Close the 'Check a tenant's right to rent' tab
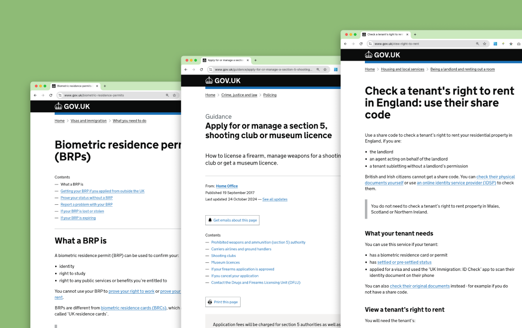Image resolution: width=522 pixels, height=328 pixels. tap(407, 35)
